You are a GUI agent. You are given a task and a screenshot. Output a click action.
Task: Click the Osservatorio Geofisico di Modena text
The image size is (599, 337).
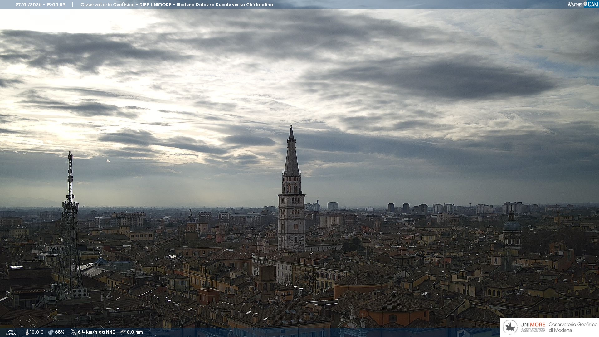[573, 327]
